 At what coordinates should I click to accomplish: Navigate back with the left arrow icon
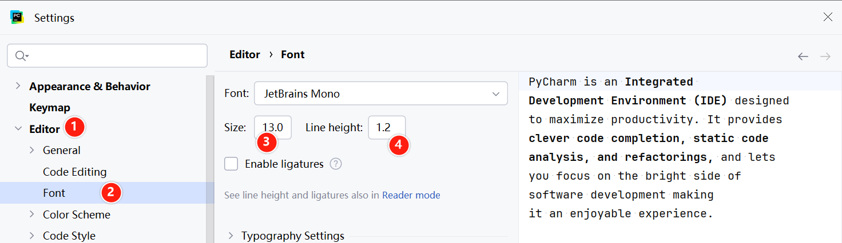[803, 56]
